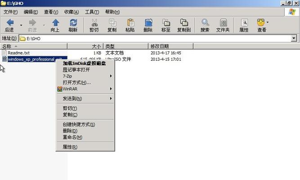Sort files by the 大小 column header

click(x=85, y=46)
